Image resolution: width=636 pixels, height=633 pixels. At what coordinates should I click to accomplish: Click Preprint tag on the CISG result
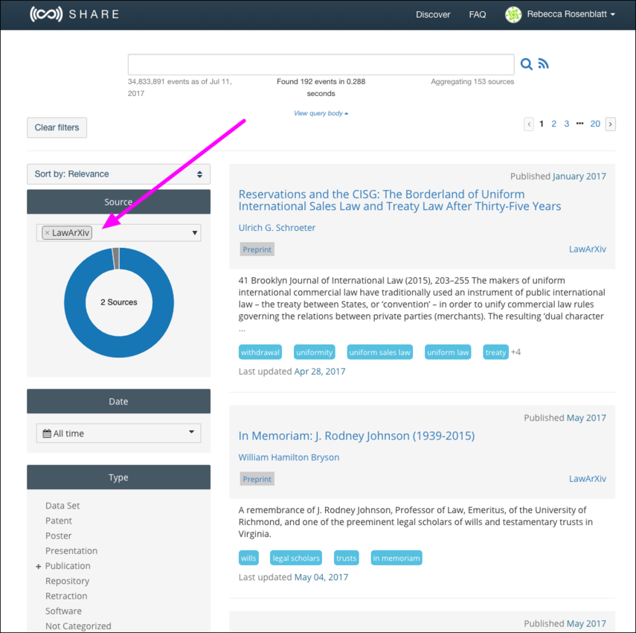tap(257, 249)
